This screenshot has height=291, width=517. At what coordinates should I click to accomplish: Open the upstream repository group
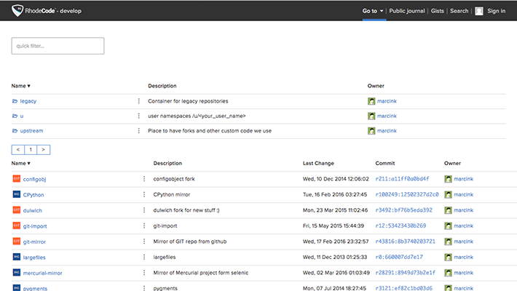coord(31,131)
